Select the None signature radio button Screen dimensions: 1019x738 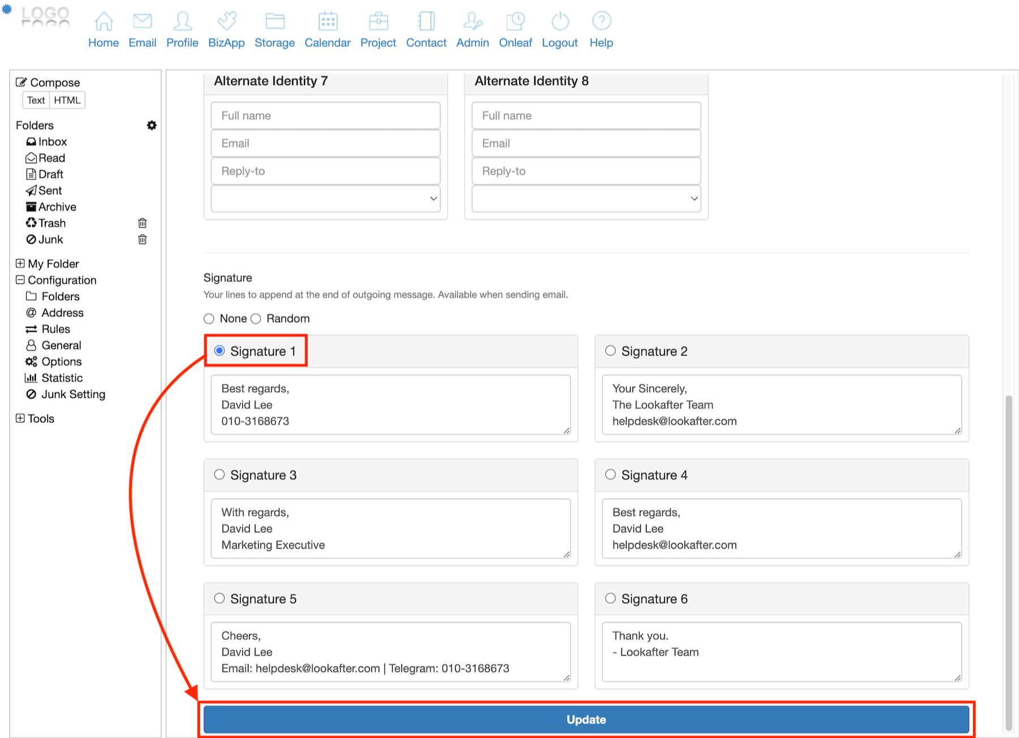pos(209,319)
